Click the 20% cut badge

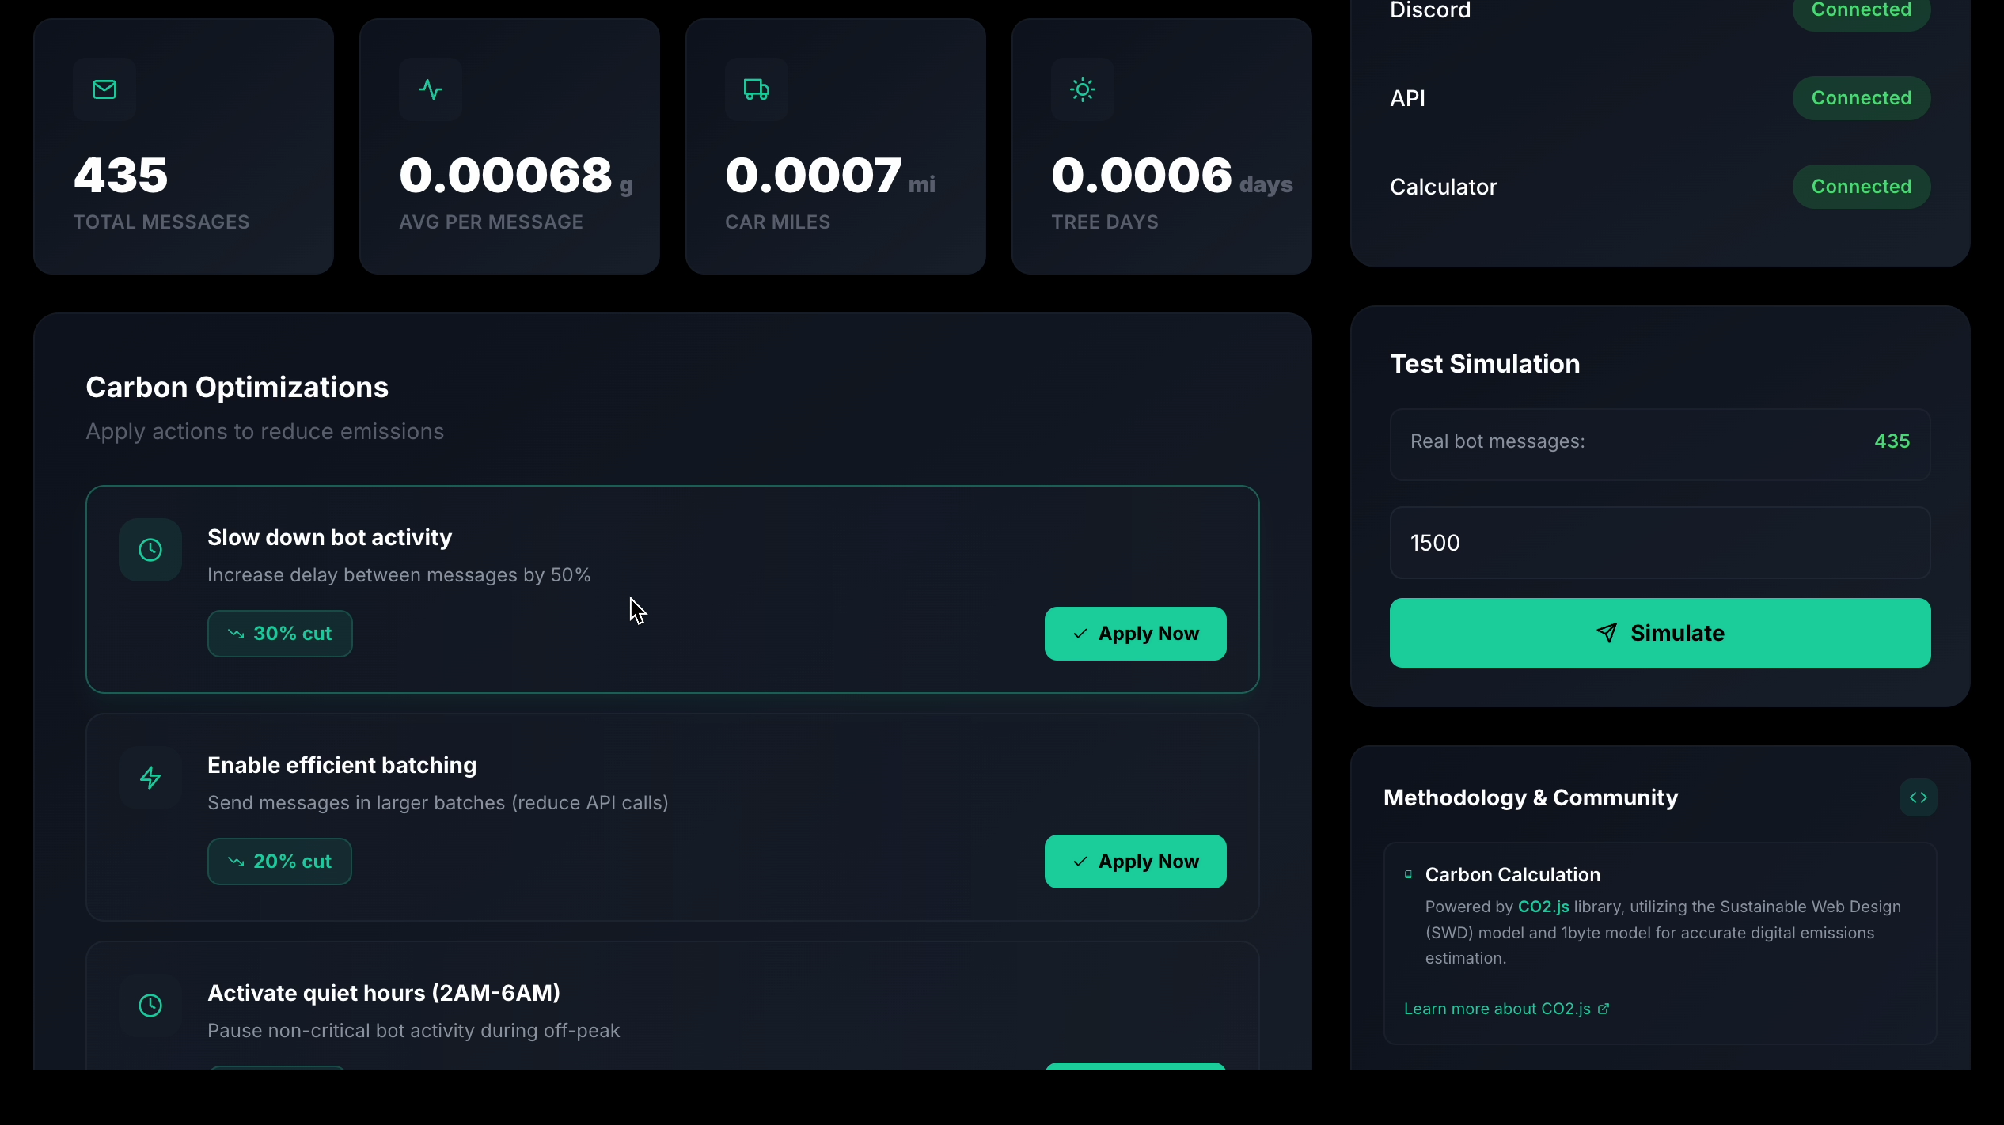[x=279, y=862]
